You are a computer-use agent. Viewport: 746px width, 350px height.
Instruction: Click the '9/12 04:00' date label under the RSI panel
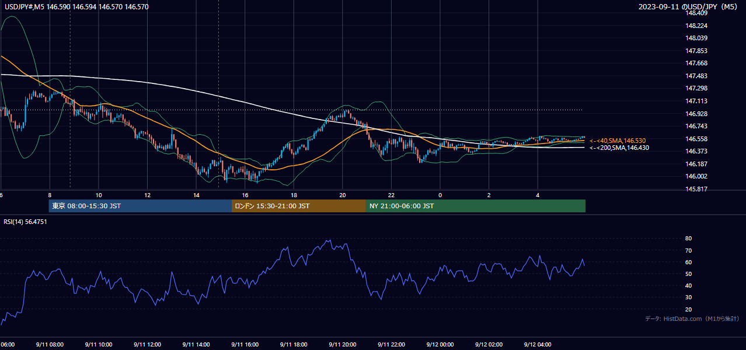(x=538, y=344)
